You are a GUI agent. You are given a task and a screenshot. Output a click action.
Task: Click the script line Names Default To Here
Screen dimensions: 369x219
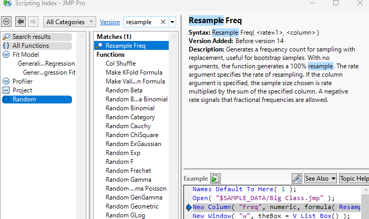coord(244,190)
